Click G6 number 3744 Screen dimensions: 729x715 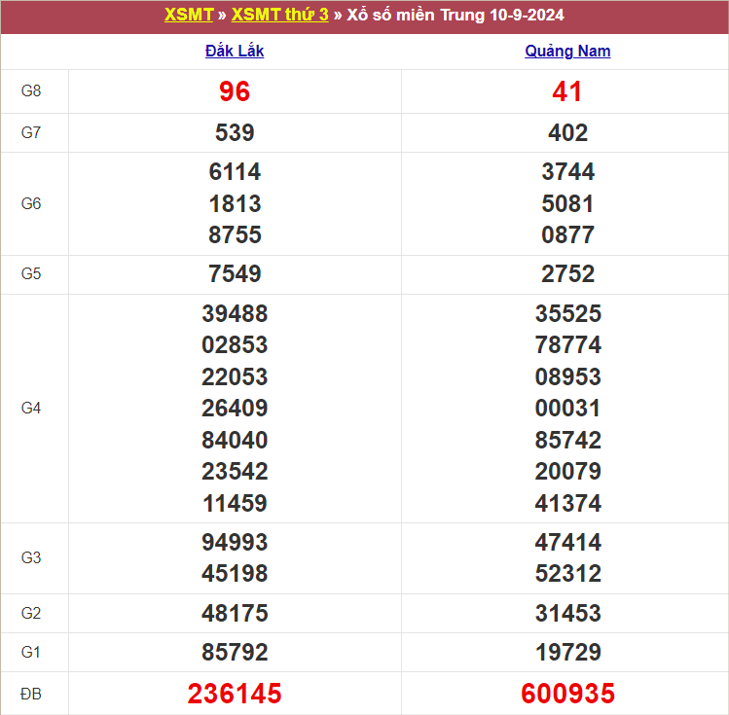tap(567, 172)
